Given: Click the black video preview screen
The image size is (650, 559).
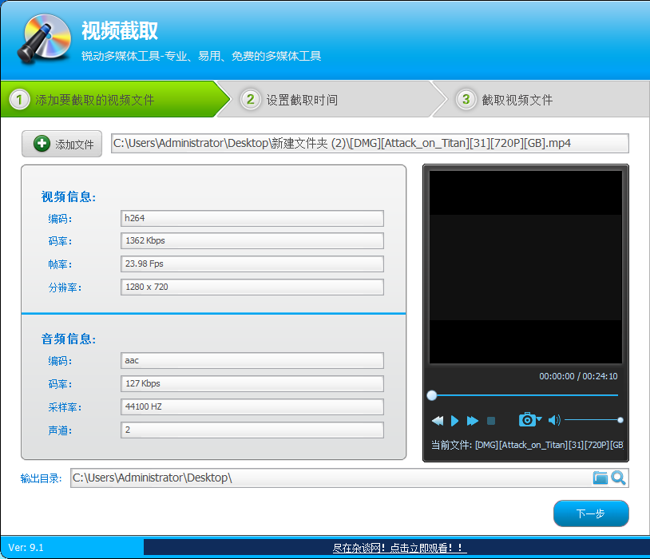Looking at the screenshot, I should pyautogui.click(x=525, y=267).
